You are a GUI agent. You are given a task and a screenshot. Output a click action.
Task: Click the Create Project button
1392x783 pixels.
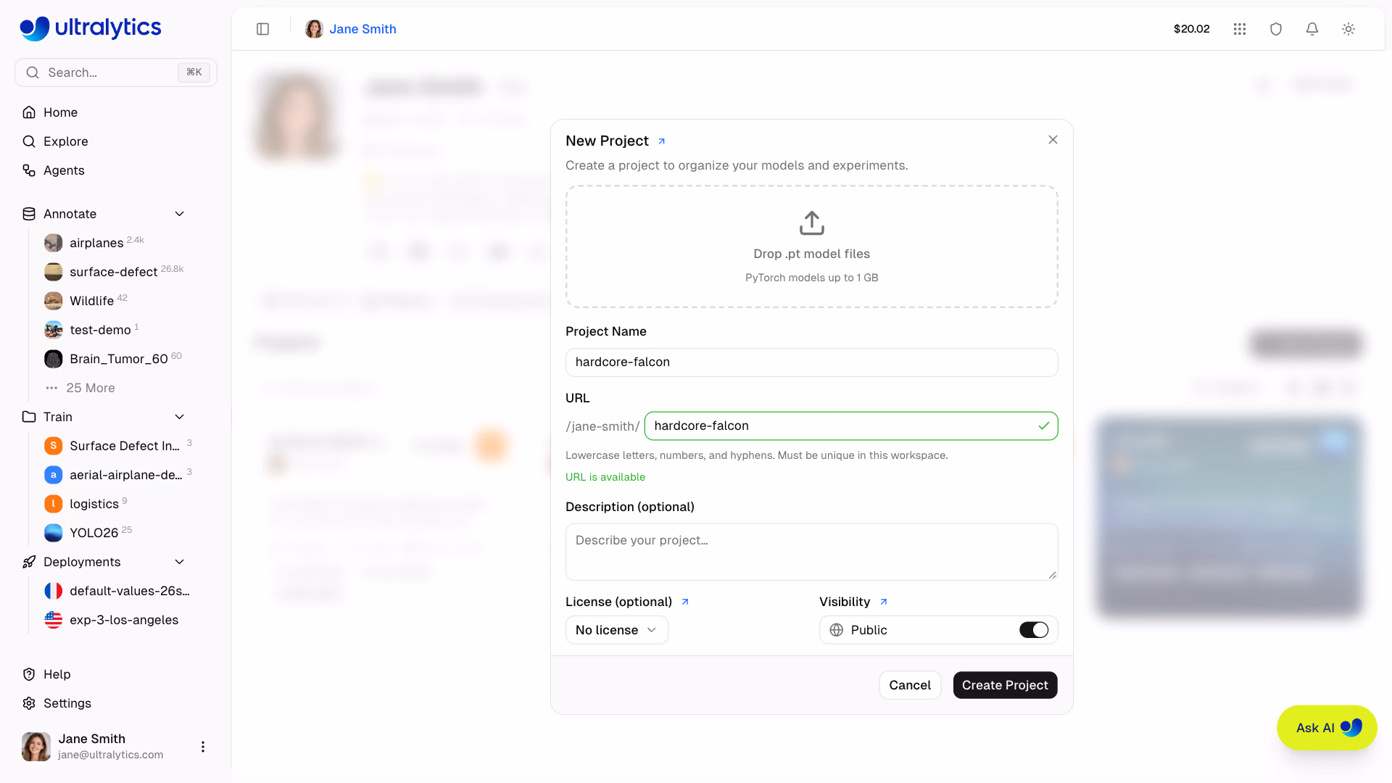pos(1005,685)
